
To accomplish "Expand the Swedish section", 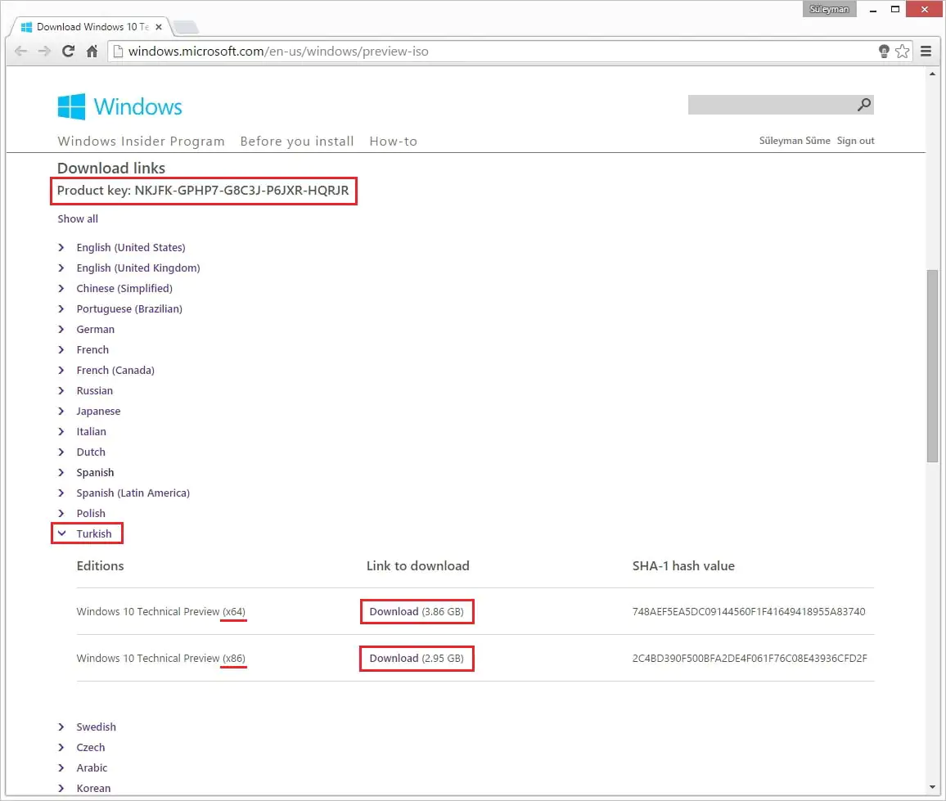I will tap(97, 727).
